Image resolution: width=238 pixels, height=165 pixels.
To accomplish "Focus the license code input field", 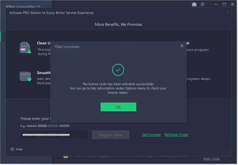I will click(54, 135).
